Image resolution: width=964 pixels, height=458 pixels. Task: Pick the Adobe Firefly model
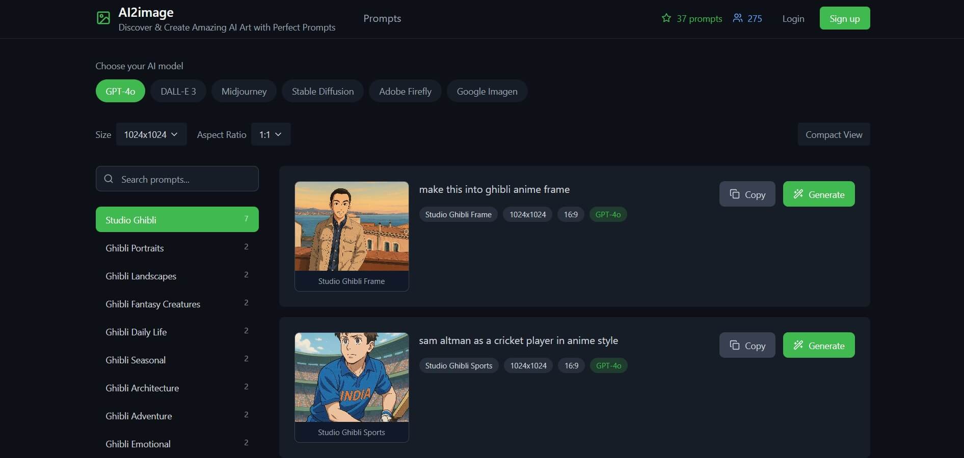(405, 91)
